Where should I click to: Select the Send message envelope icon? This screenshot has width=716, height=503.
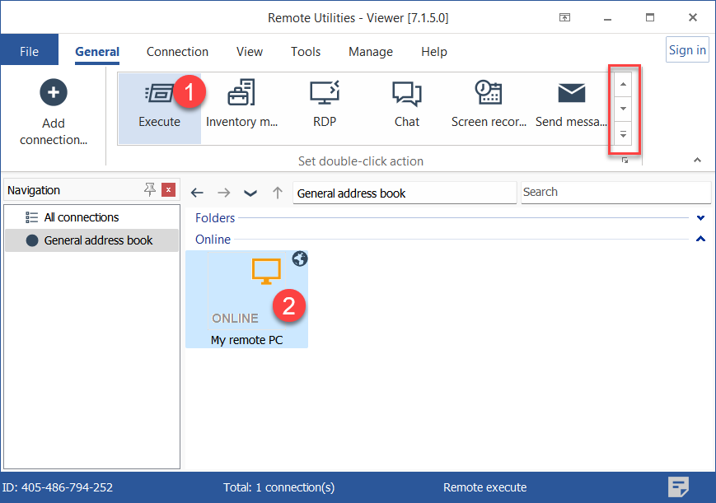[x=571, y=94]
